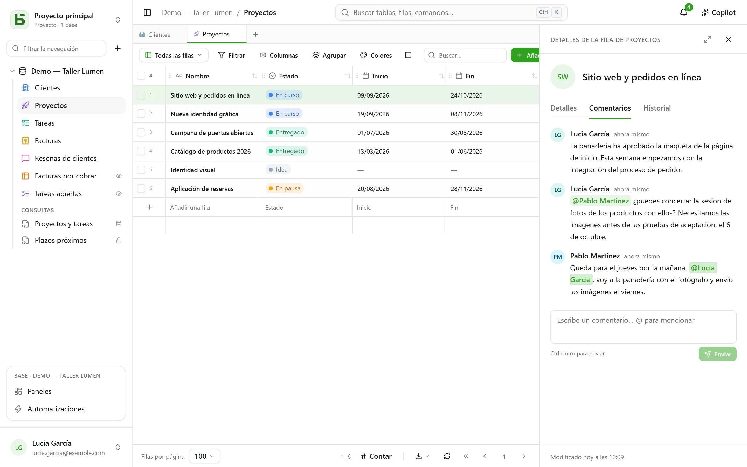Collapse the Demo — Taller Lumen tree

click(12, 71)
